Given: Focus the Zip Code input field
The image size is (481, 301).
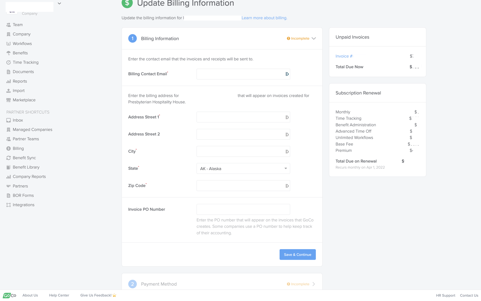Looking at the screenshot, I should 243,186.
